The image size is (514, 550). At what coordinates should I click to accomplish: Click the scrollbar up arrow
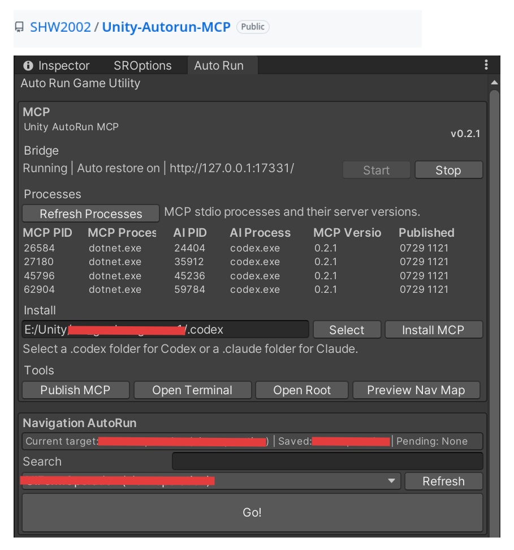(494, 83)
